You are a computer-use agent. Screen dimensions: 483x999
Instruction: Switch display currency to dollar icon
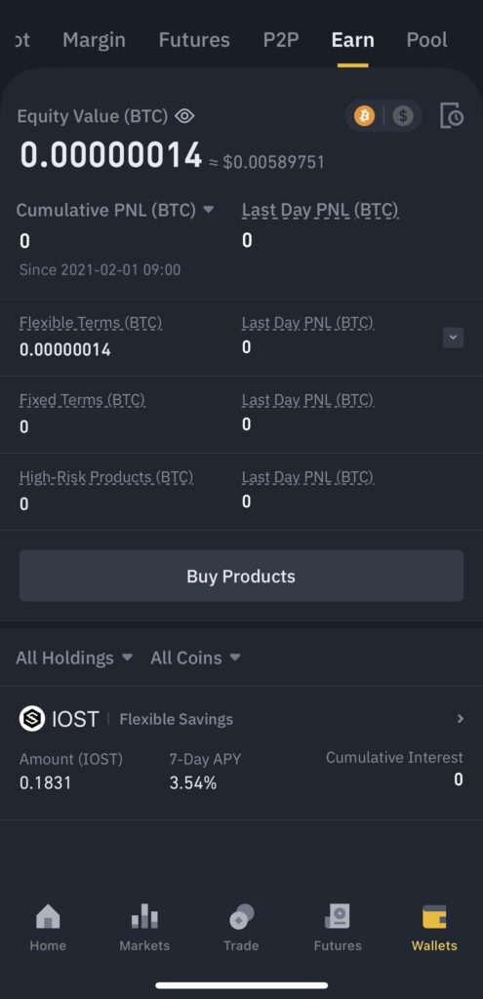pos(403,116)
